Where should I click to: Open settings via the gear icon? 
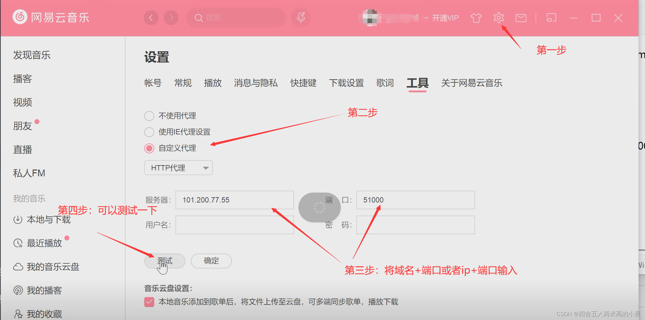(499, 18)
